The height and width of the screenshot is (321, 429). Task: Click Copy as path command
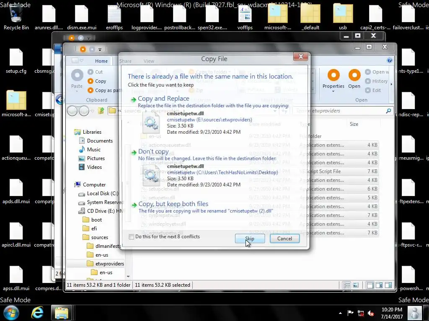click(x=105, y=90)
